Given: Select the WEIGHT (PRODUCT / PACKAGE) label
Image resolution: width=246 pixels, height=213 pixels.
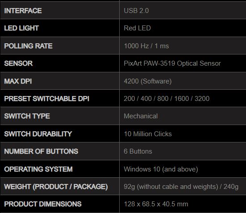Looking at the screenshot, I should [x=56, y=187].
